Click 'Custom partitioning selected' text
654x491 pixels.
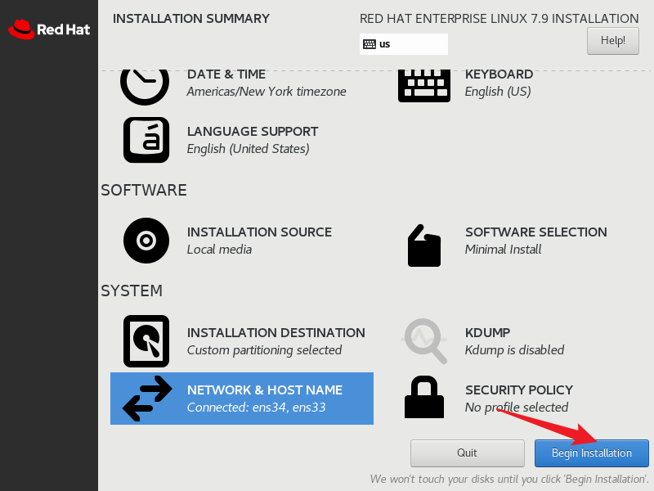click(x=264, y=350)
